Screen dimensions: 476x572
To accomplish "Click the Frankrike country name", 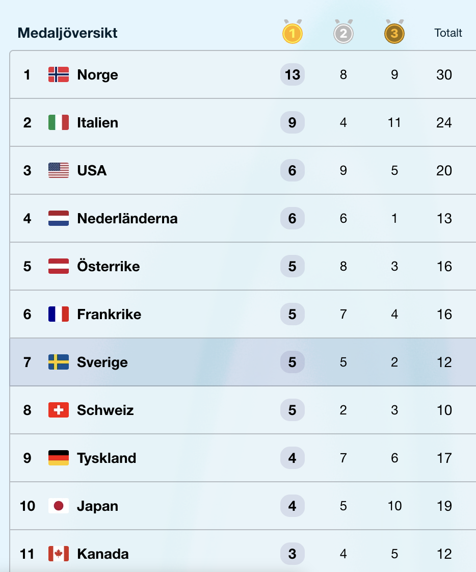I will pyautogui.click(x=109, y=315).
